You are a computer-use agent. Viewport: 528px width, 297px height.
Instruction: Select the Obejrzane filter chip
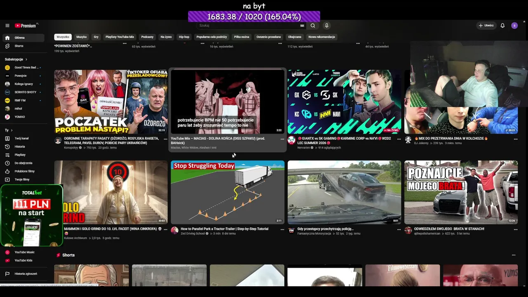point(295,37)
